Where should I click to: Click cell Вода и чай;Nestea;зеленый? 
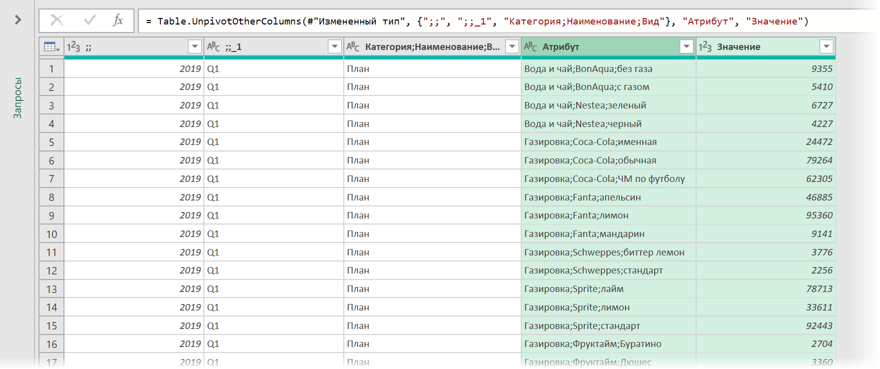608,105
